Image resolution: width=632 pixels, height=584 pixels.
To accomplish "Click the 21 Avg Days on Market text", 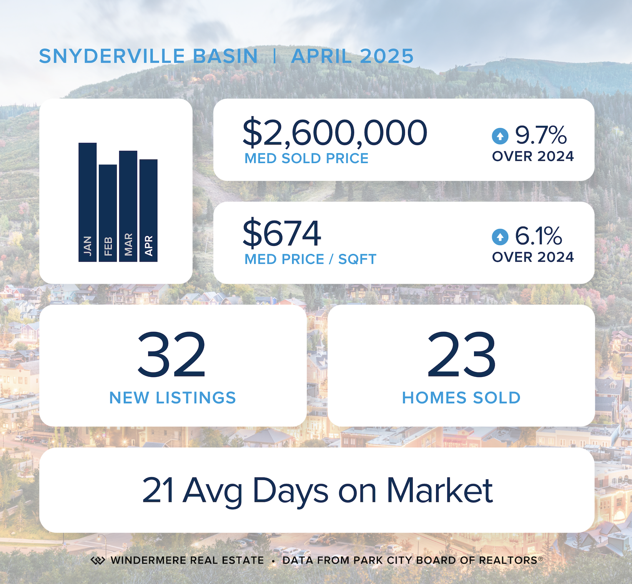I will (x=317, y=491).
